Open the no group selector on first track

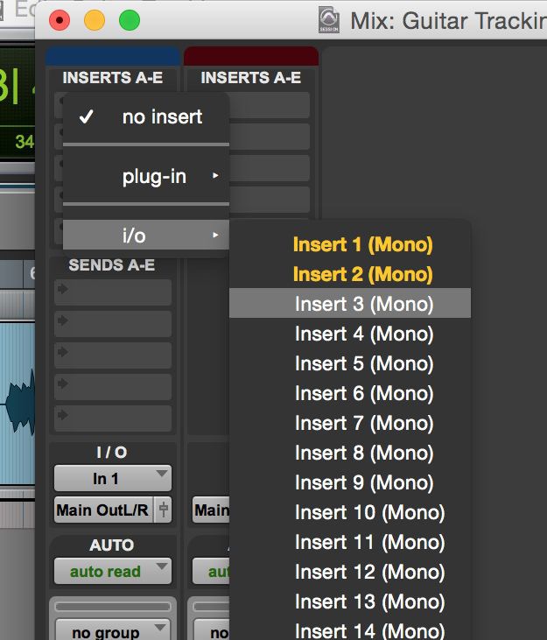click(x=113, y=630)
